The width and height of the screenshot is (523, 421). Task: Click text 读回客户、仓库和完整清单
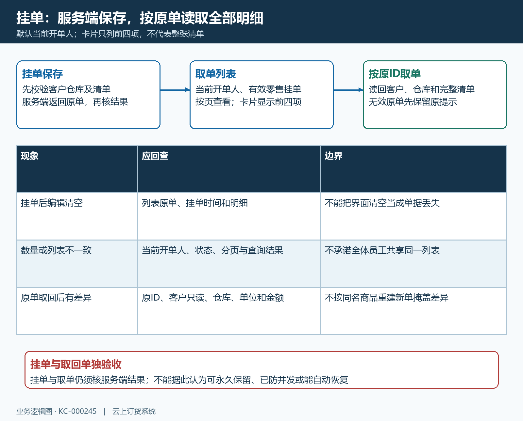(422, 89)
